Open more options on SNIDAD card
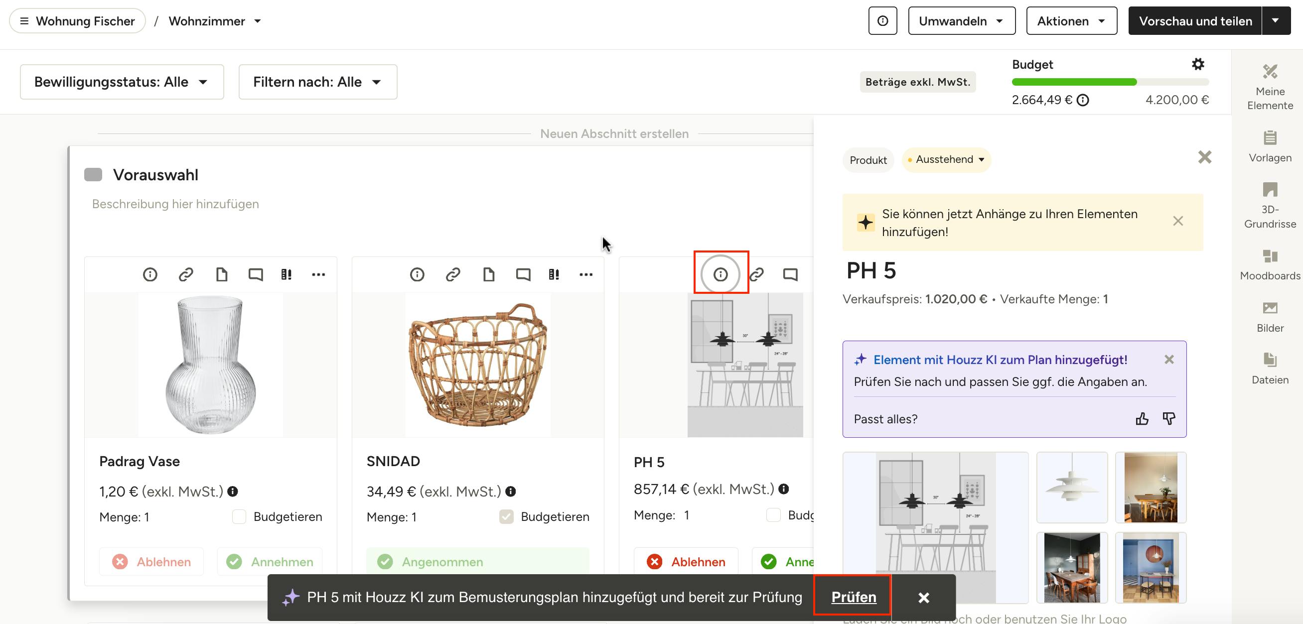 click(586, 274)
